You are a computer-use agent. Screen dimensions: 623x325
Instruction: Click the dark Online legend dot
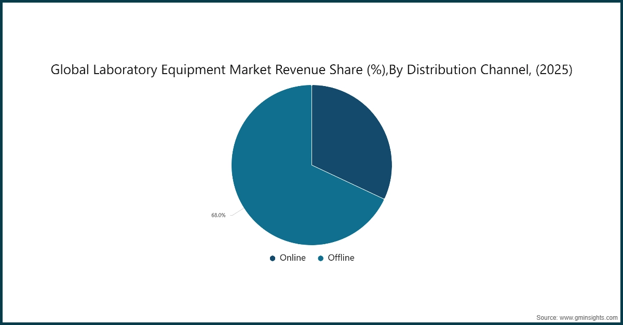272,258
